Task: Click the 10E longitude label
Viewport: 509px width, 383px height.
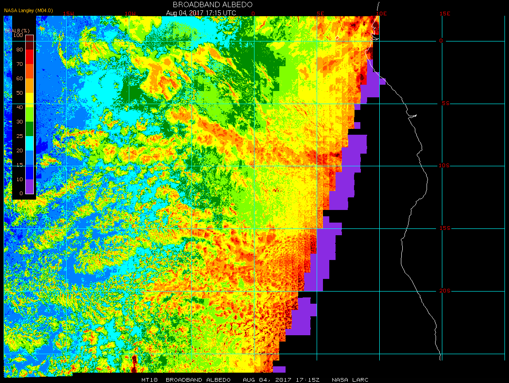Action: 381,14
